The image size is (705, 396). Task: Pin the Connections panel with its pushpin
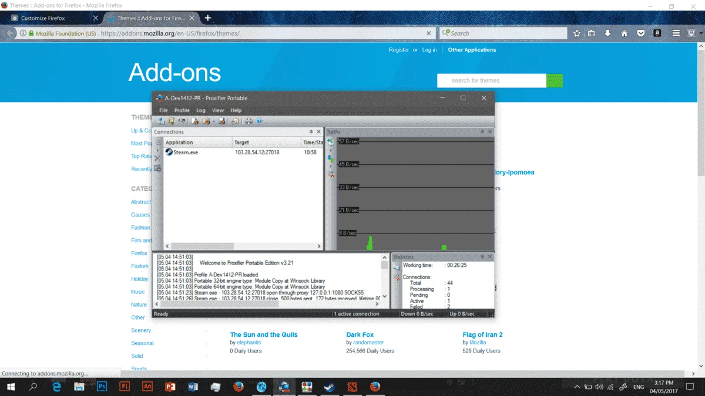(311, 132)
